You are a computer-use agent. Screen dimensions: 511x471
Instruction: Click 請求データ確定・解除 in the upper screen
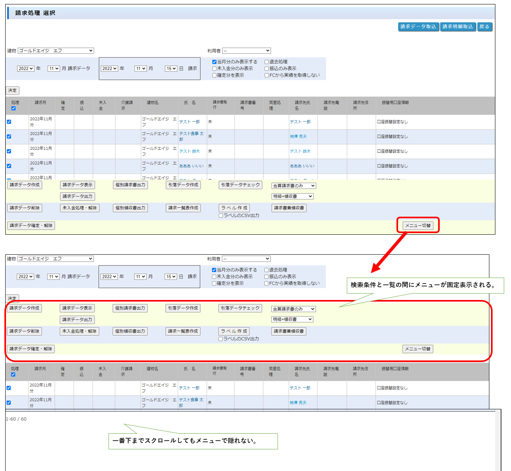[x=31, y=226]
